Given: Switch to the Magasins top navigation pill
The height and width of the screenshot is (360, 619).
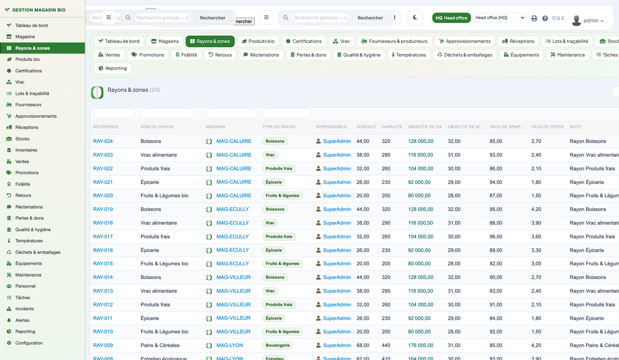Looking at the screenshot, I should coord(165,41).
